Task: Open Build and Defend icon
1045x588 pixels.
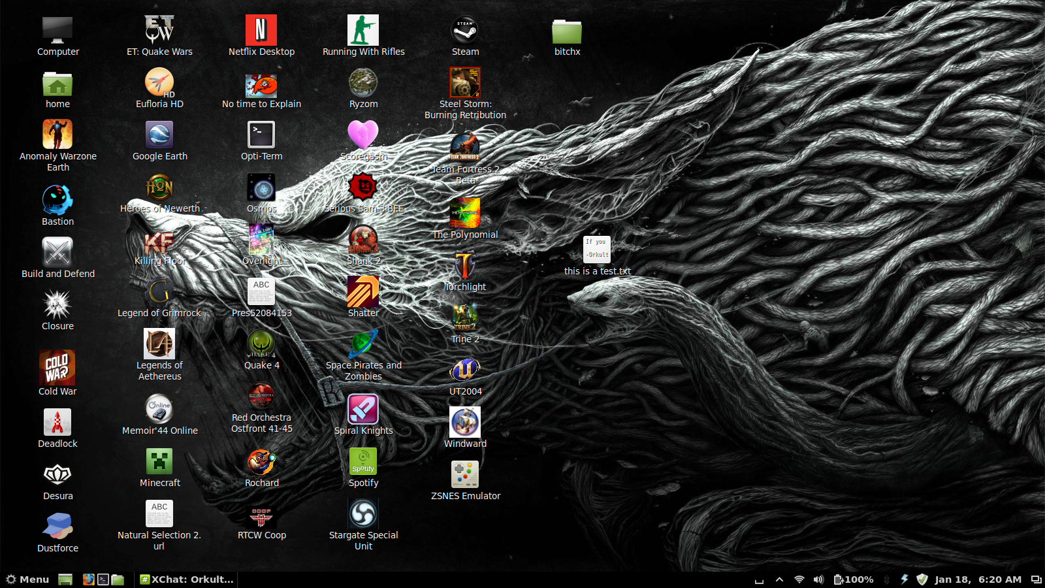Action: pos(57,252)
